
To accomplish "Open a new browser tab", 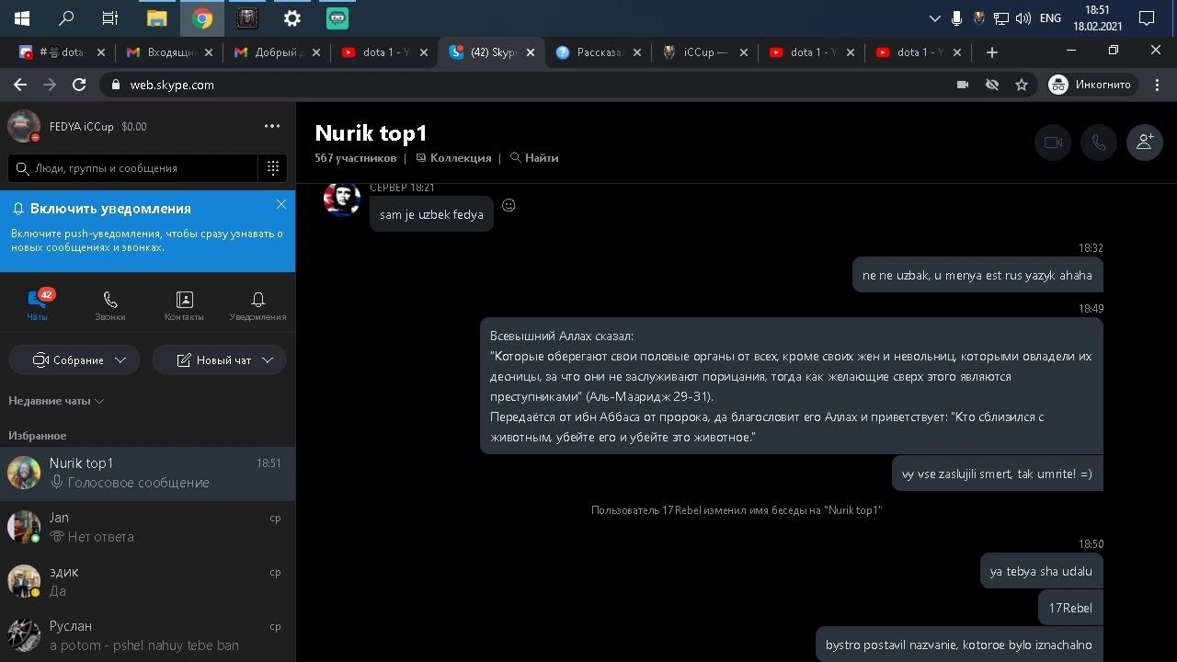I will point(991,52).
